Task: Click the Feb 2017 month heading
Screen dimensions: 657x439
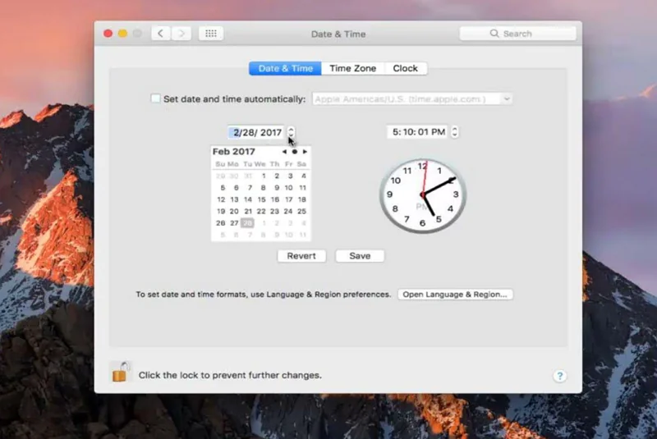Action: coord(234,152)
